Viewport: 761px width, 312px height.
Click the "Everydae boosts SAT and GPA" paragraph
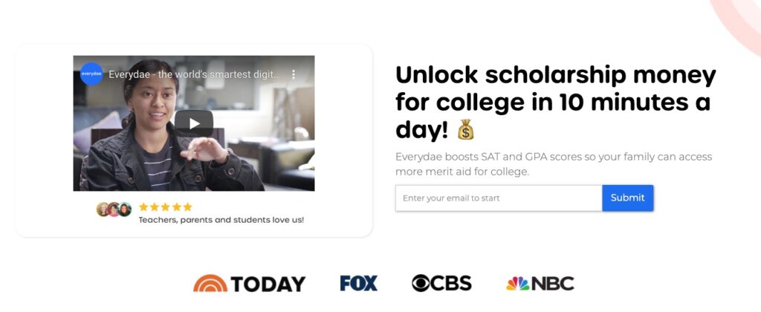click(554, 164)
